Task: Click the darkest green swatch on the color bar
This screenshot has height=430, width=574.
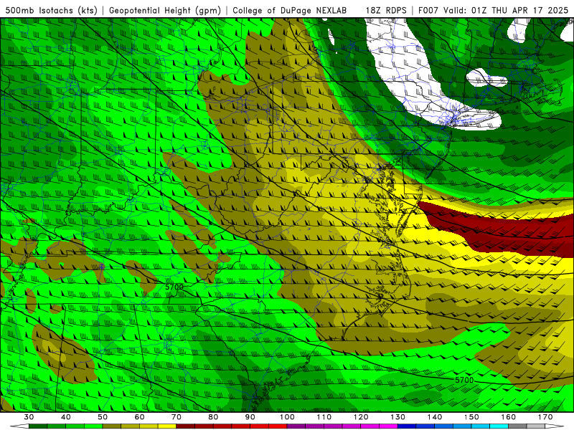Action: click(38, 426)
